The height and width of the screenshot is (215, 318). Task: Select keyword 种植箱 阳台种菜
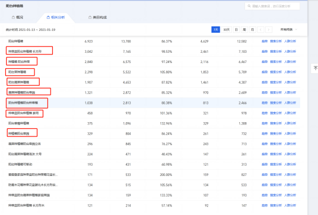point(19,62)
